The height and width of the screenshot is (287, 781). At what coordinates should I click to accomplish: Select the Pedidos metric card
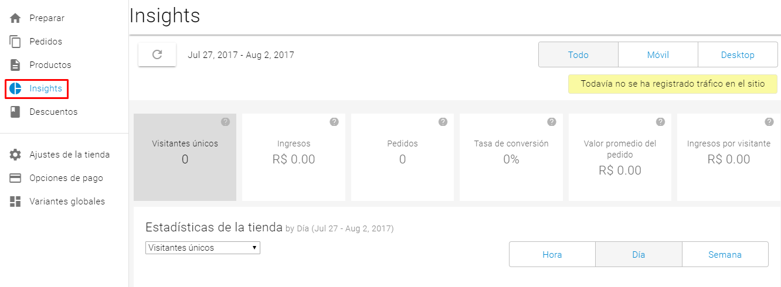click(x=402, y=157)
